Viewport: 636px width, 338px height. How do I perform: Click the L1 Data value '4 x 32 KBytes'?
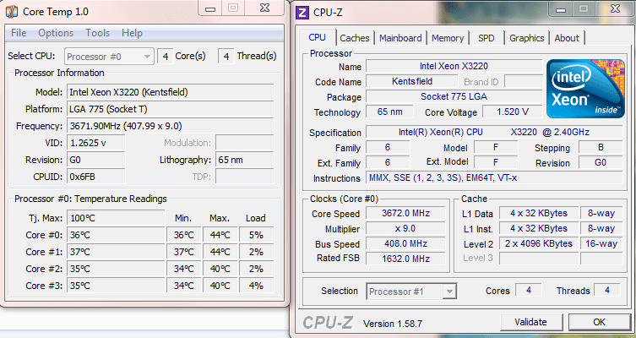click(x=539, y=214)
